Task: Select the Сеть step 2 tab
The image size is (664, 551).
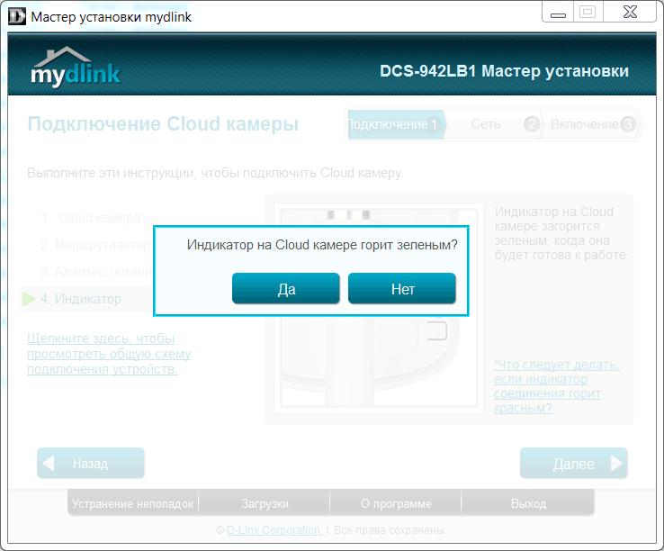Action: coord(494,124)
